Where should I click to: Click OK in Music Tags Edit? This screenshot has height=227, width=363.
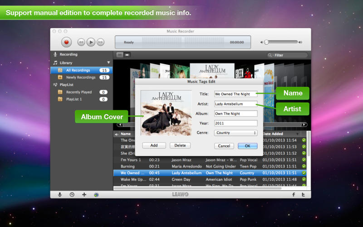click(247, 146)
